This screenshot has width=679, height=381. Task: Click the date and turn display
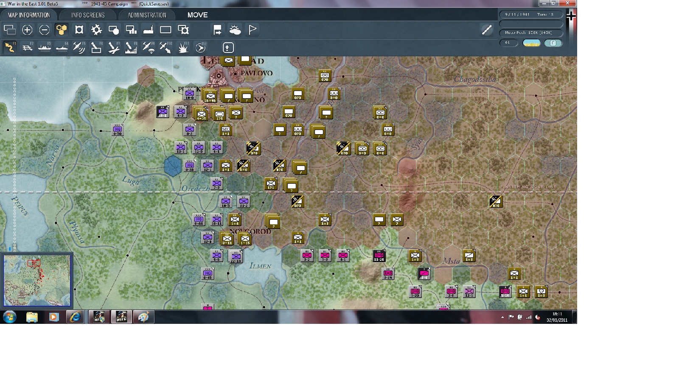click(531, 14)
